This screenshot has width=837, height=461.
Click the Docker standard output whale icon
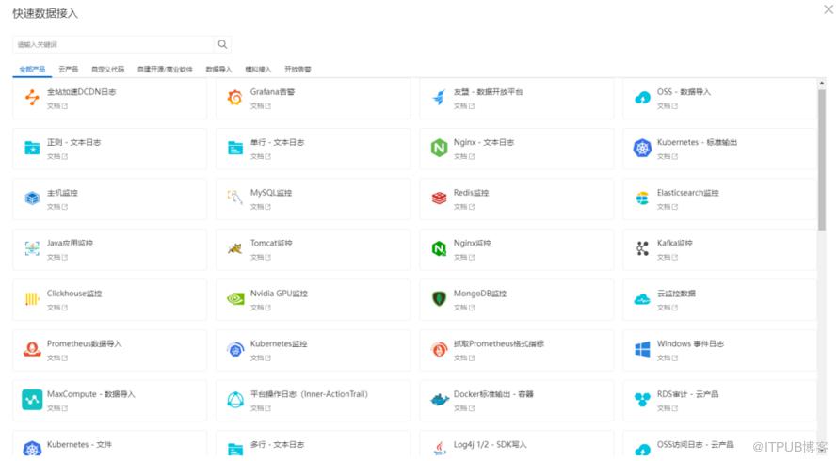click(x=440, y=399)
